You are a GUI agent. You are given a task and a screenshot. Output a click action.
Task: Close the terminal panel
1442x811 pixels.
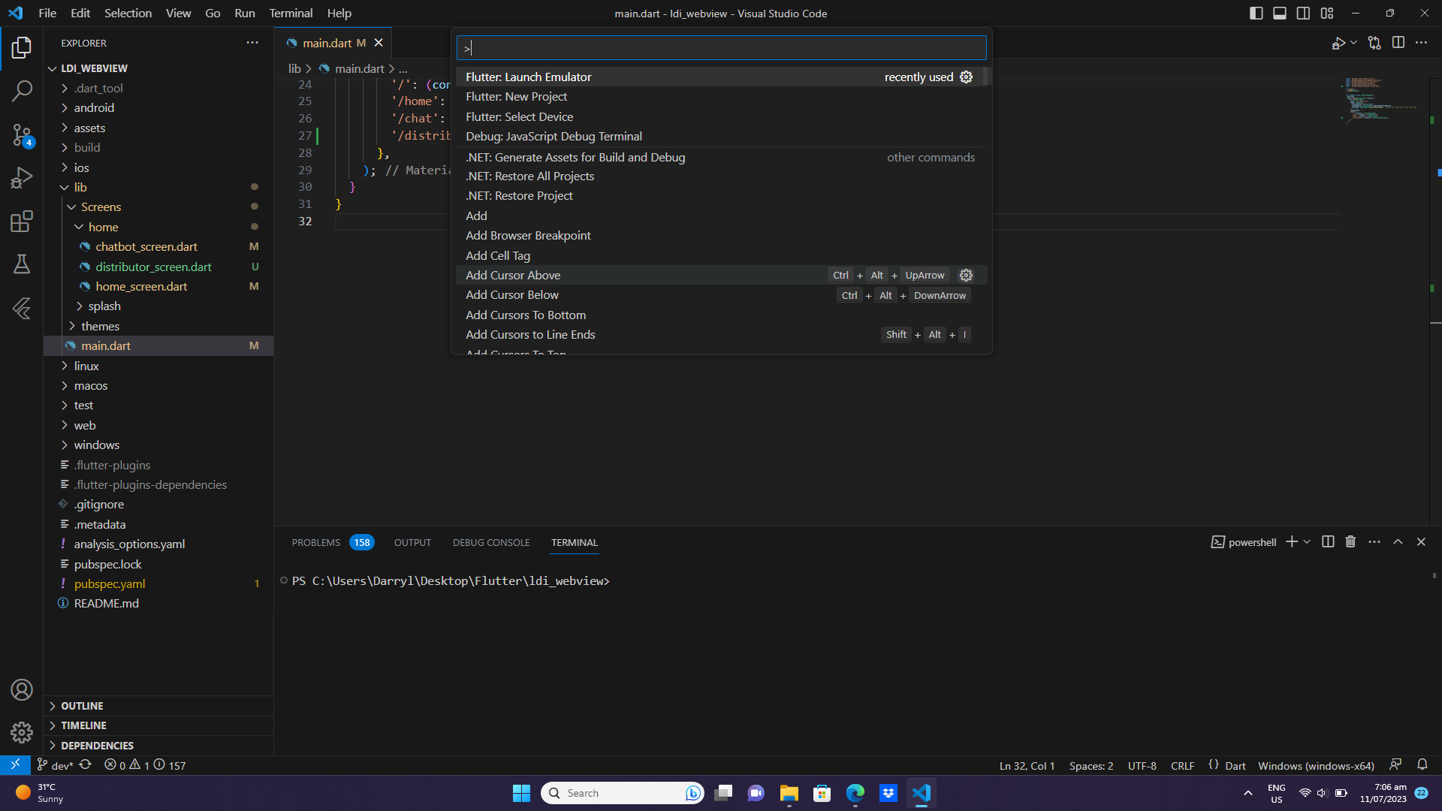pos(1421,542)
